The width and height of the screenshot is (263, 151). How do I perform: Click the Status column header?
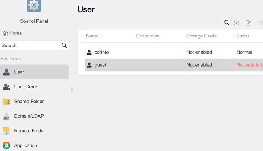[x=243, y=36]
